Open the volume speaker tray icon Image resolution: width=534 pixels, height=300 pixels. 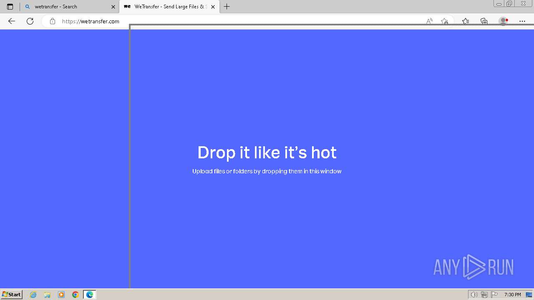pos(474,295)
